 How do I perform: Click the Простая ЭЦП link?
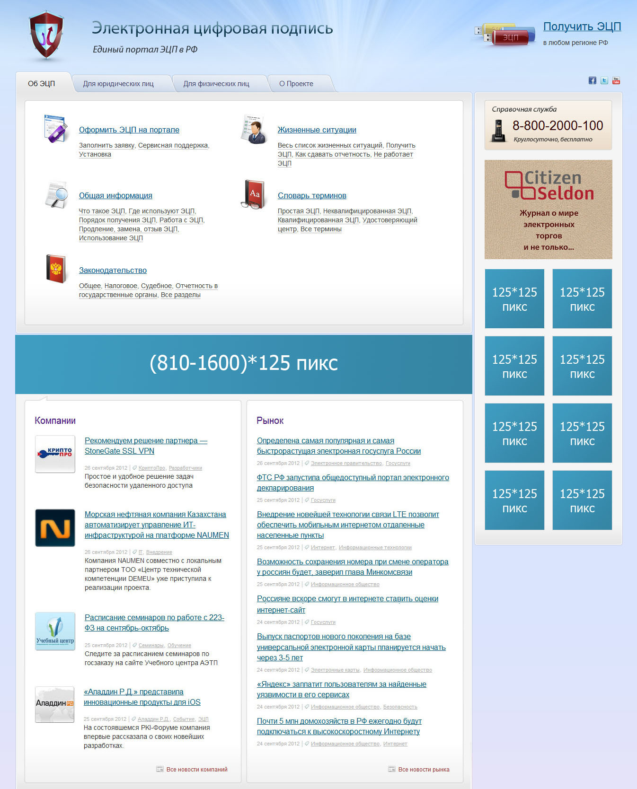tap(299, 211)
